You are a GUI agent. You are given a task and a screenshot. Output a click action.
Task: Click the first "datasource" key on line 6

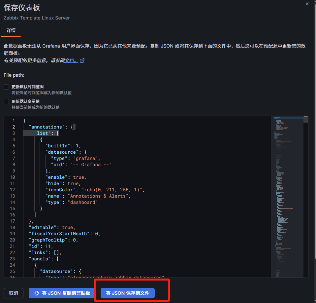[62, 152]
